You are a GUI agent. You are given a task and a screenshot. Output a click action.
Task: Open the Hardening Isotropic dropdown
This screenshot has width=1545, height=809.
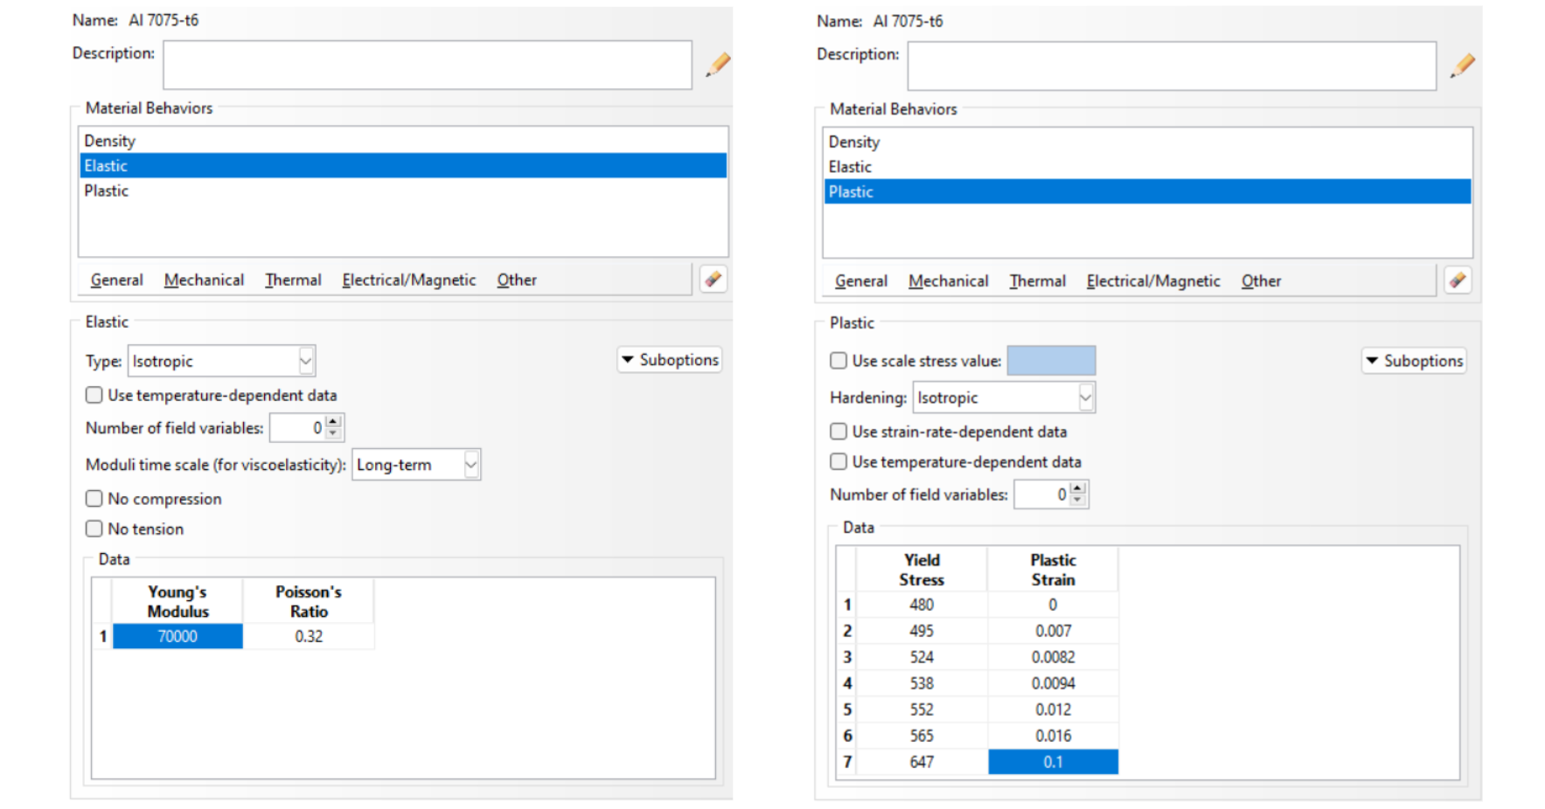click(x=1085, y=398)
